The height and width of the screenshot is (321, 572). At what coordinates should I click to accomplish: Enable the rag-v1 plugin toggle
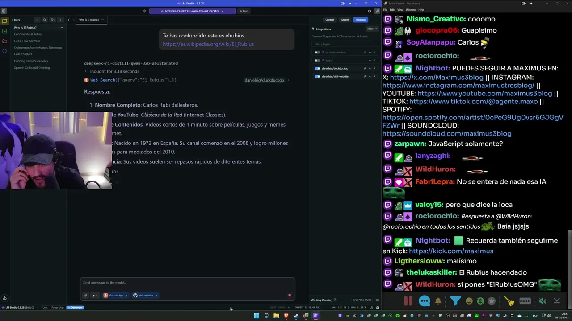(317, 60)
